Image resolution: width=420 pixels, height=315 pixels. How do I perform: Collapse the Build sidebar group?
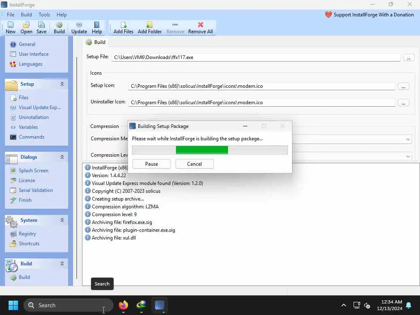[x=62, y=264]
